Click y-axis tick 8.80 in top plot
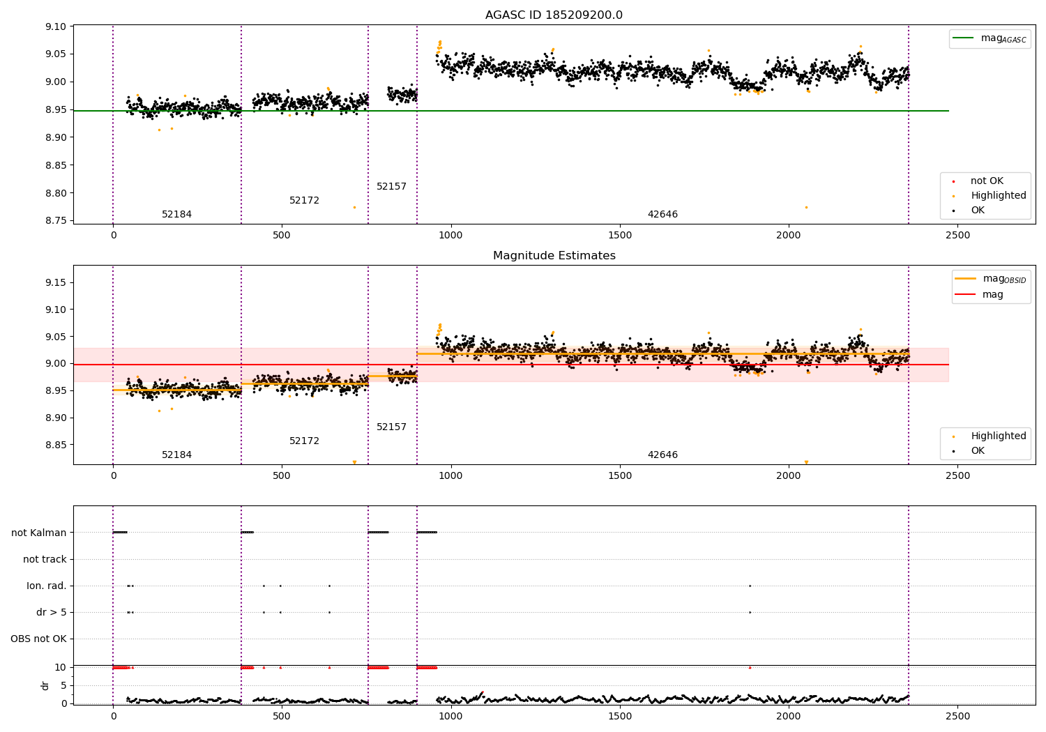This screenshot has width=1046, height=732. click(56, 193)
